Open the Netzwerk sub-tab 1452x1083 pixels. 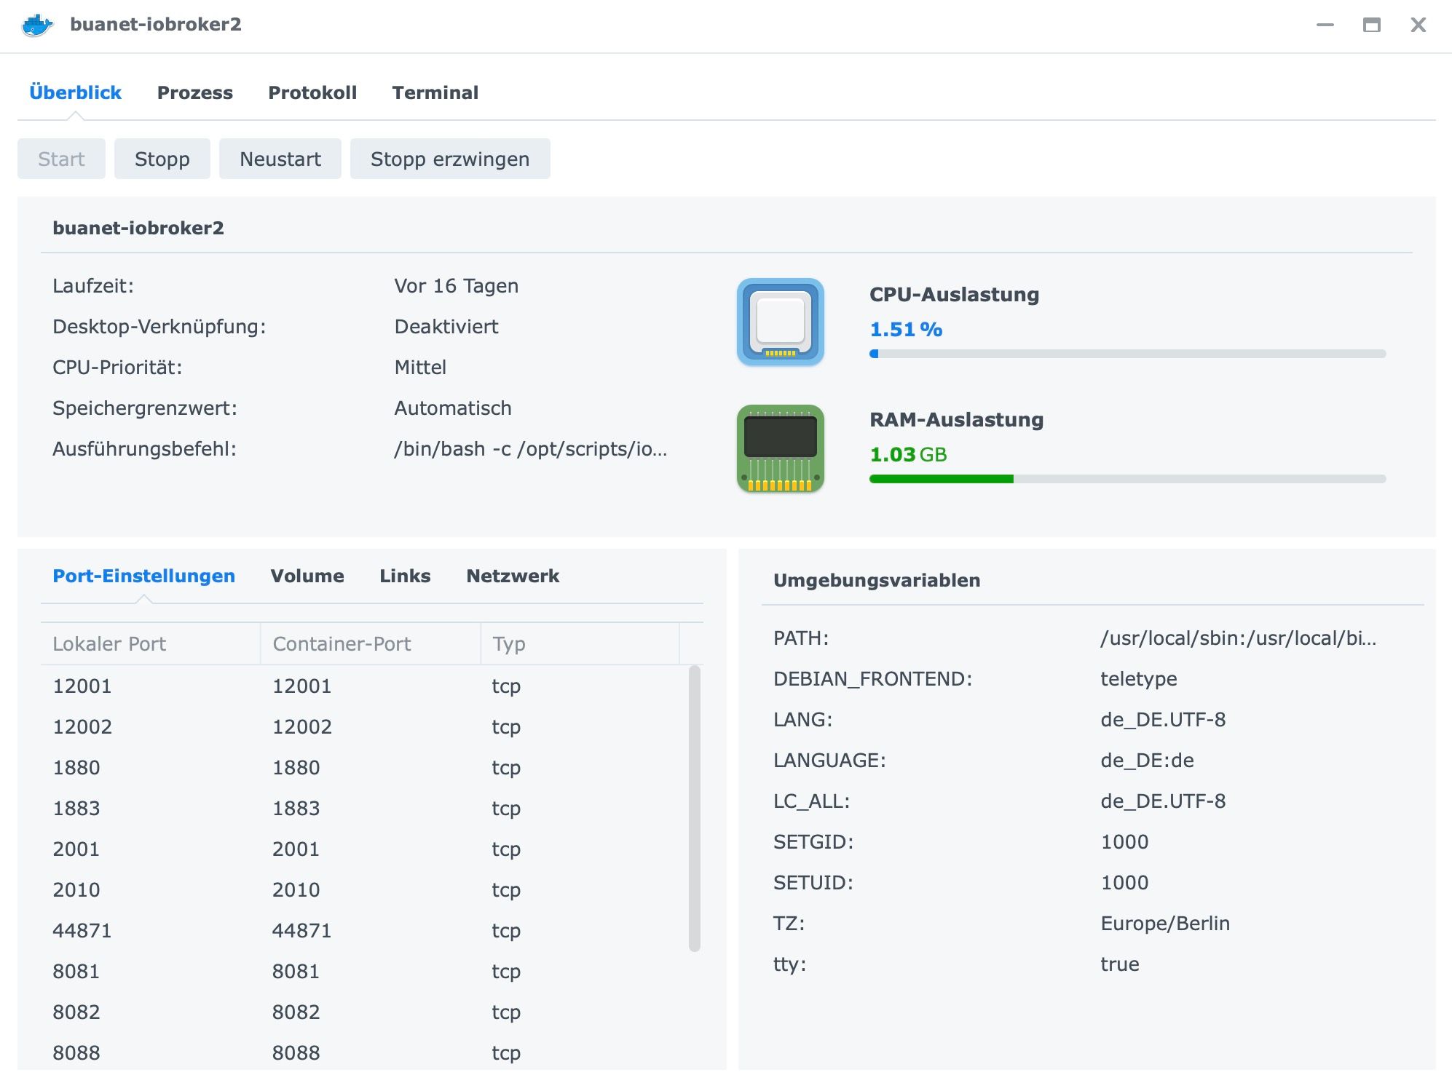512,576
